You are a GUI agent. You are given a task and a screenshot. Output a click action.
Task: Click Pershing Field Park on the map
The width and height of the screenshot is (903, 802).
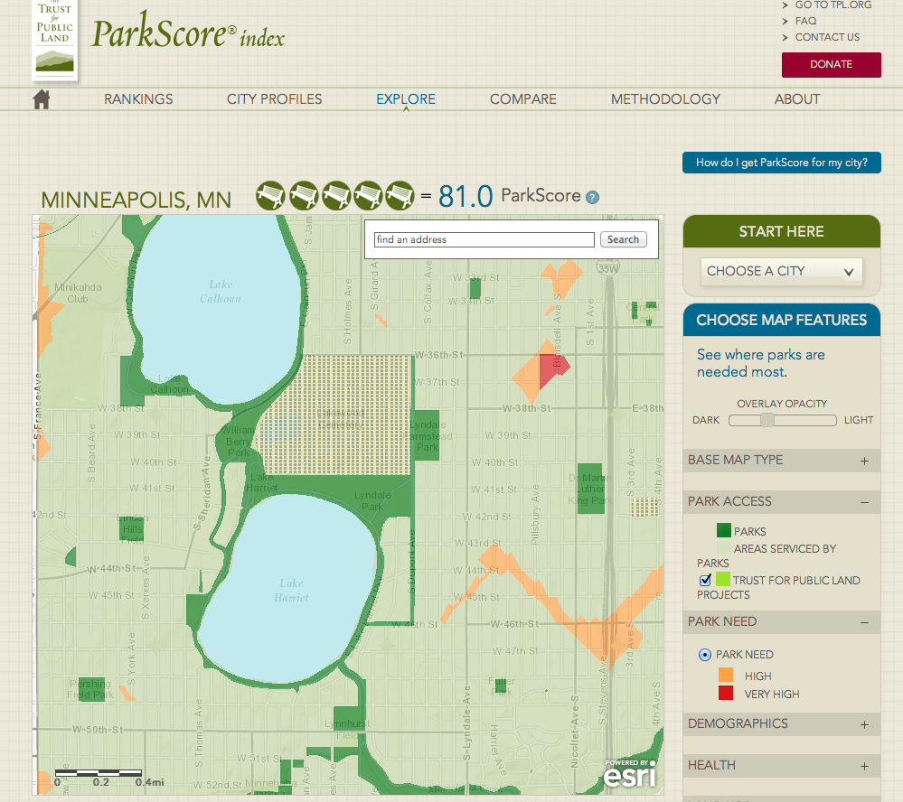(90, 689)
